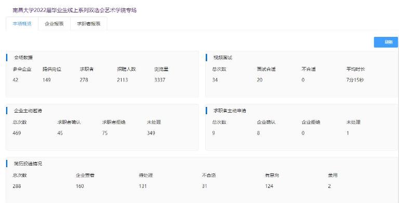399x203 pixels.
Task: Click the 求职者 label in 会场数据
Action: [87, 69]
